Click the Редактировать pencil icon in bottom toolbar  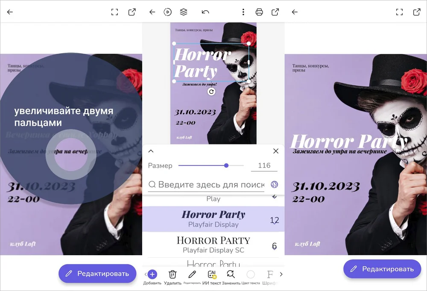click(x=193, y=274)
